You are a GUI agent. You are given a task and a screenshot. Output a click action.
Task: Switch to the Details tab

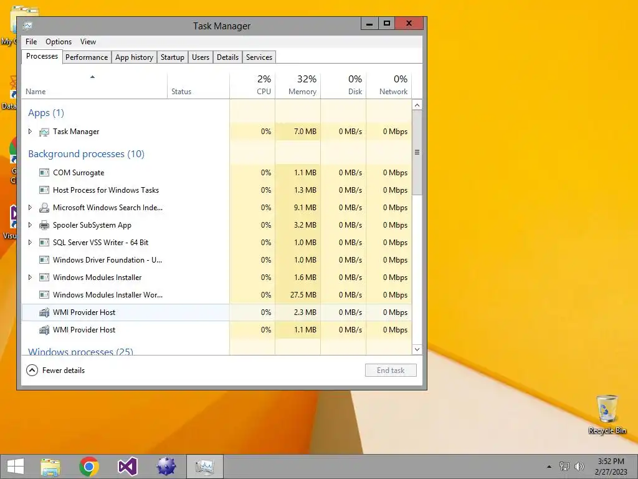(227, 57)
